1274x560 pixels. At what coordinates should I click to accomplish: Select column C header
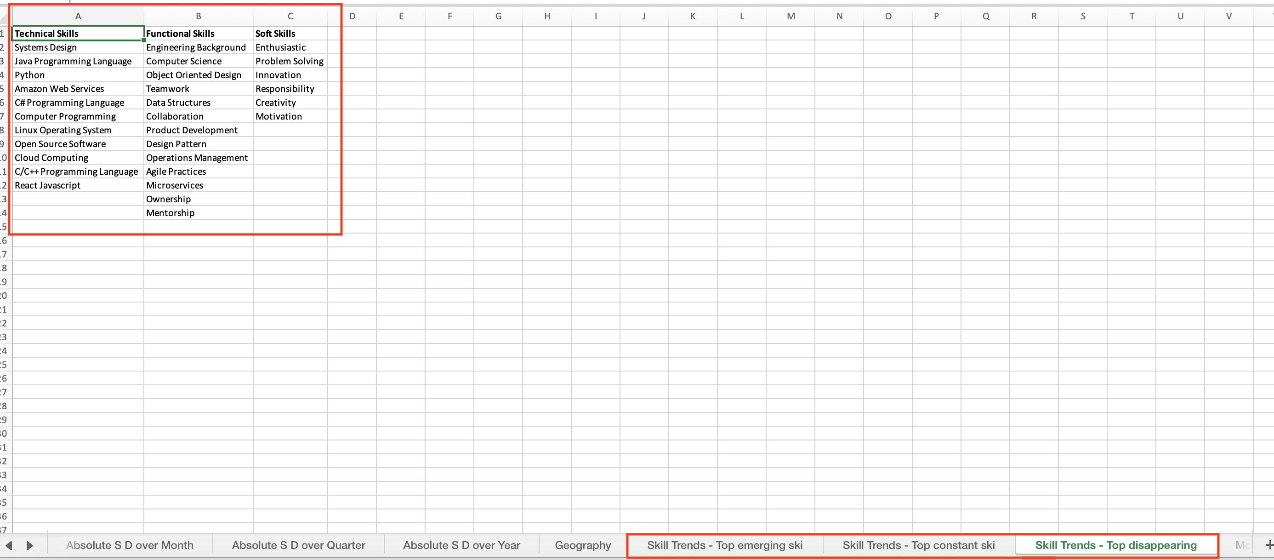coord(290,17)
